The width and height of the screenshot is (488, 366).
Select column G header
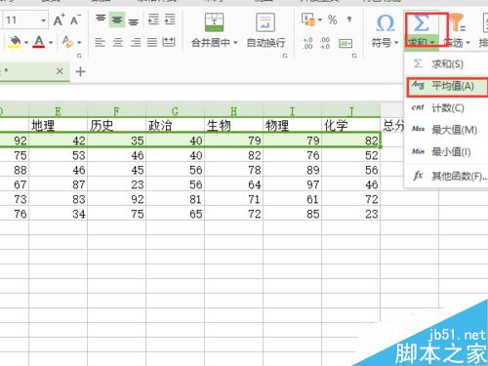pos(175,111)
